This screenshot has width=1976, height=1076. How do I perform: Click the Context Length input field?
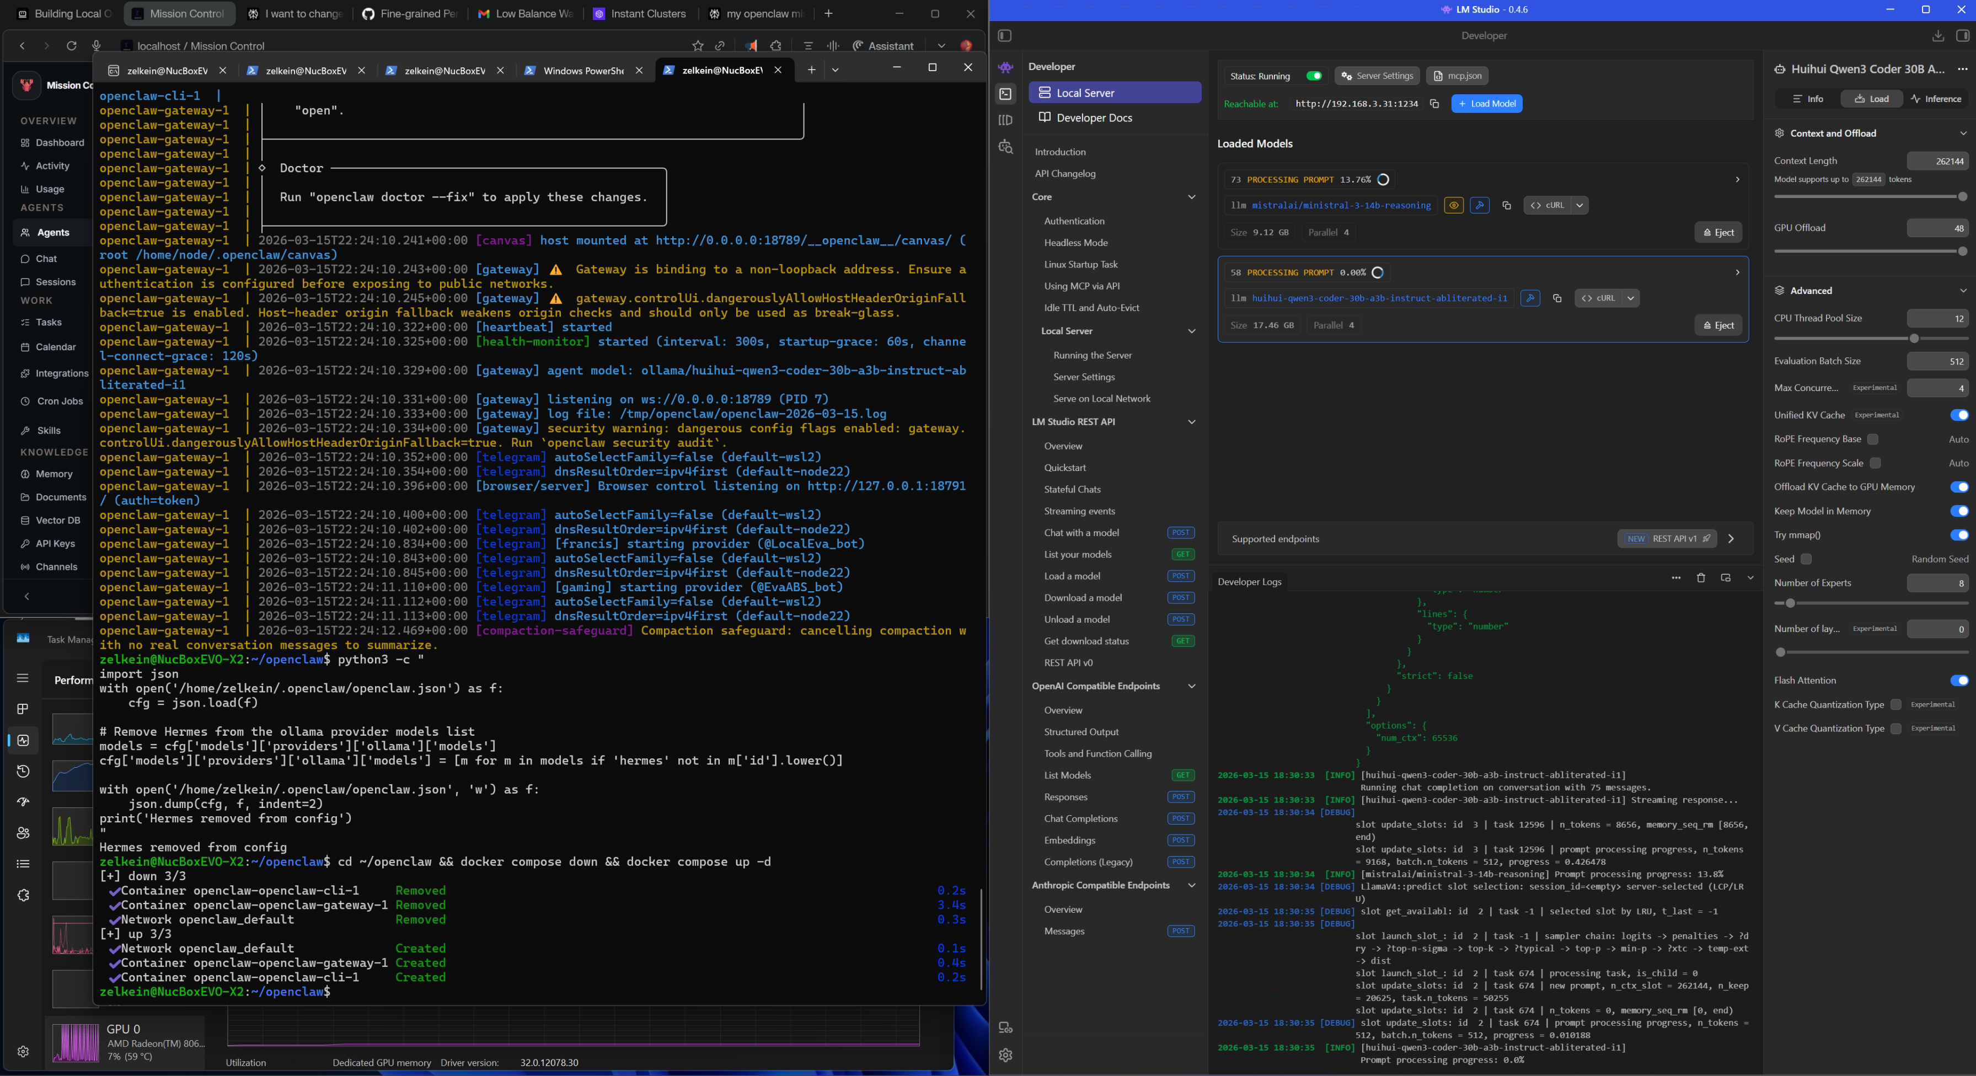(x=1936, y=161)
